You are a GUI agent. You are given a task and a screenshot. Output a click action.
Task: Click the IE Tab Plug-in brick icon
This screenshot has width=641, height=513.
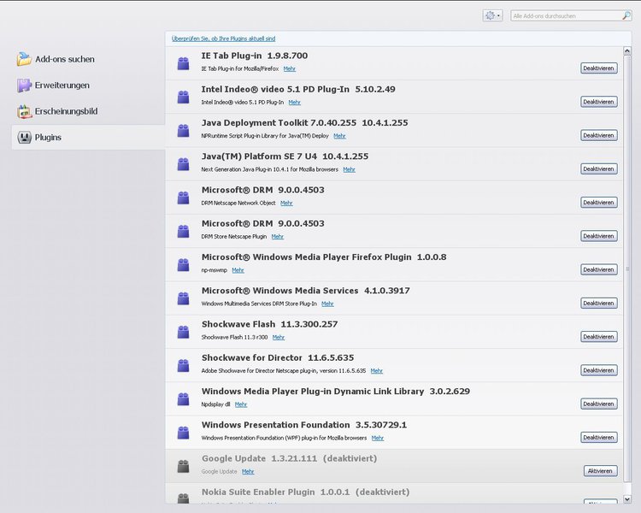[x=183, y=63]
